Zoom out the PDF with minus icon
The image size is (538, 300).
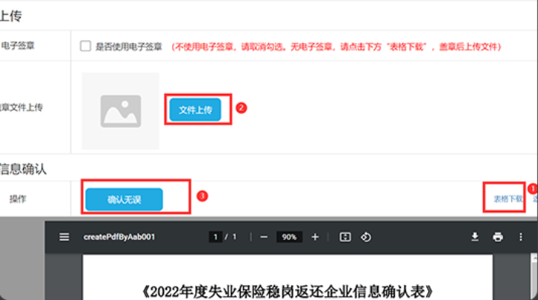(x=264, y=237)
